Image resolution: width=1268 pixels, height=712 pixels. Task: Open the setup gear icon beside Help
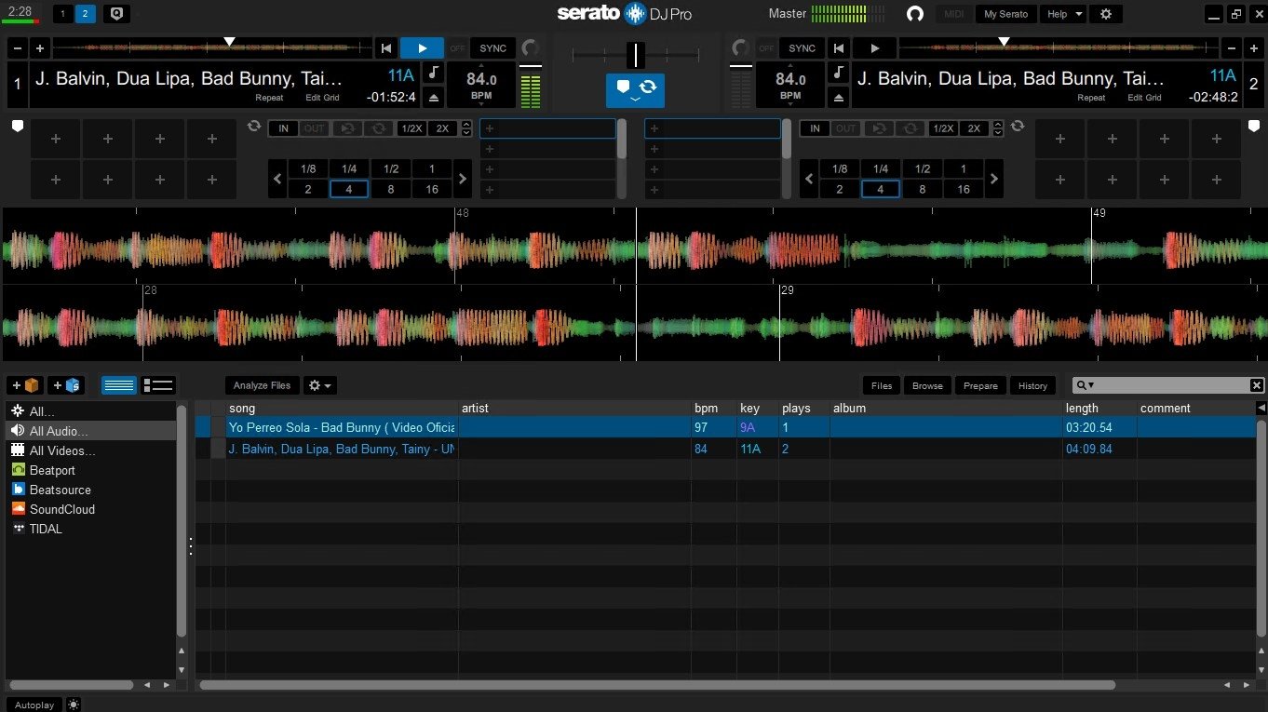click(1106, 14)
